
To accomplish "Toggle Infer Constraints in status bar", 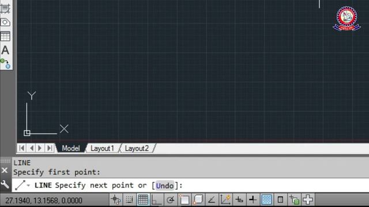I will pos(115,200).
